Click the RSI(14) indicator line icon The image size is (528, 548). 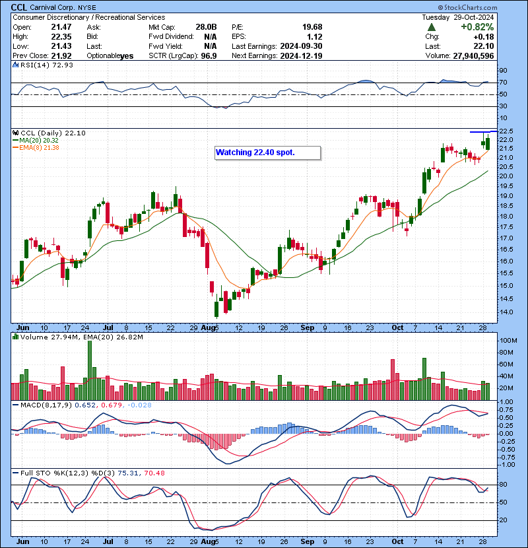point(15,65)
